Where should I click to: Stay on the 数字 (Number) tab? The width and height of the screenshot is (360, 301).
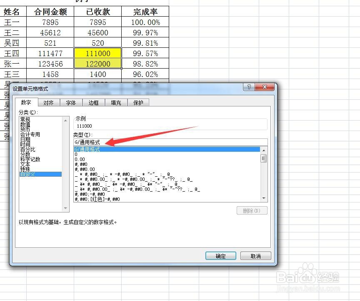click(26, 103)
